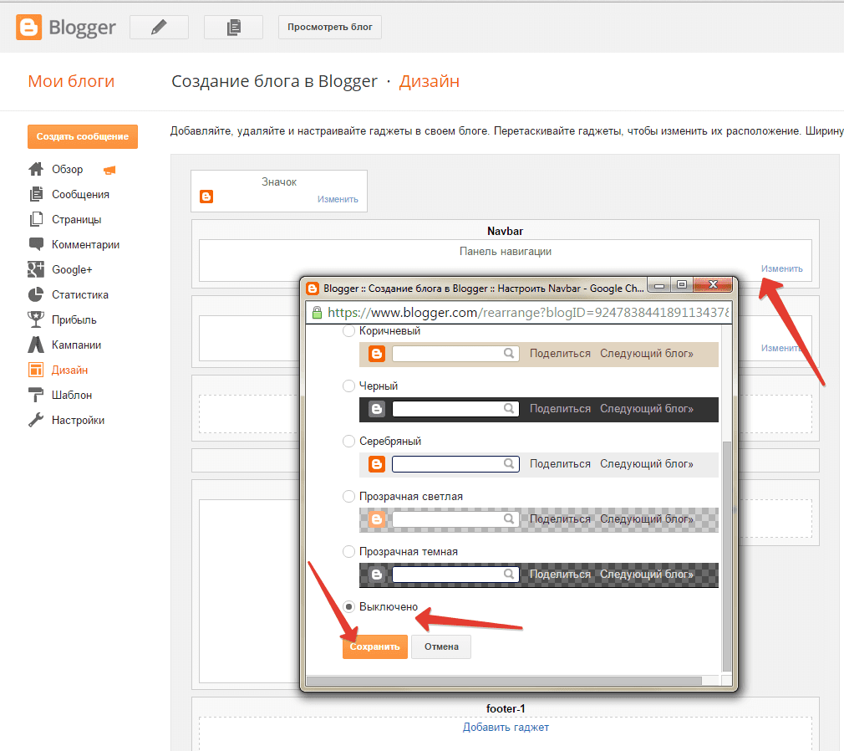Viewport: 844px width, 751px height.
Task: Click the search magnifier in the transparent dark preview
Action: pos(509,575)
